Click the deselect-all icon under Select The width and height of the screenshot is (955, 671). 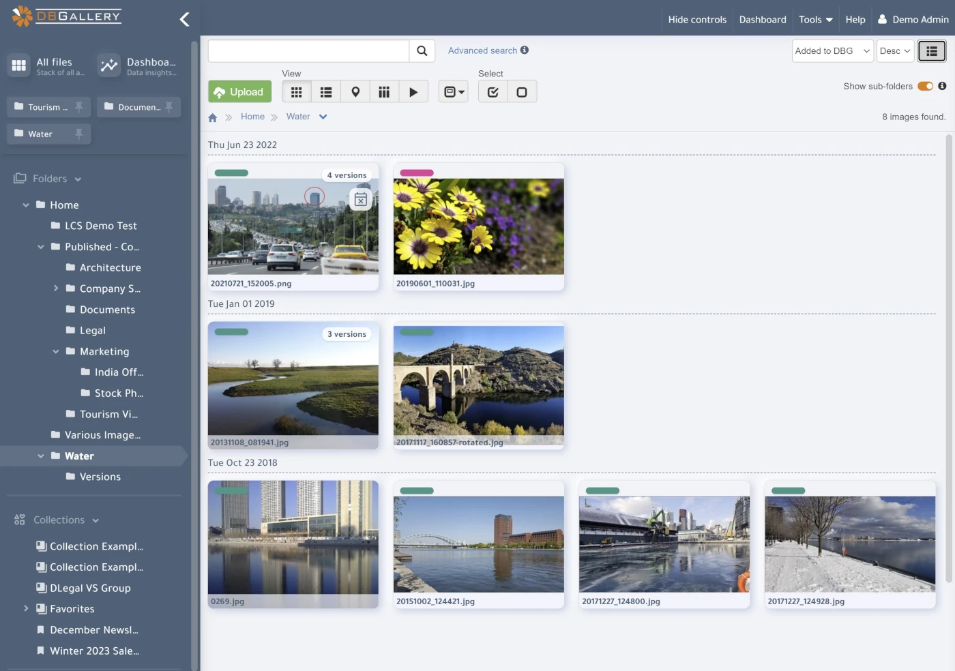[522, 91]
